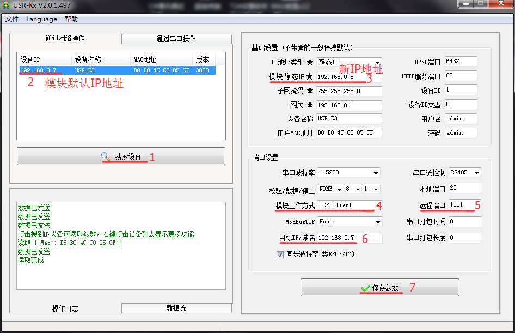Click the 目标IP/域名 input field

pyautogui.click(x=348, y=238)
